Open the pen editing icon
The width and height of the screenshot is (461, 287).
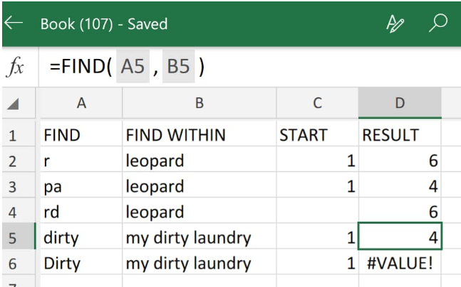(x=395, y=23)
